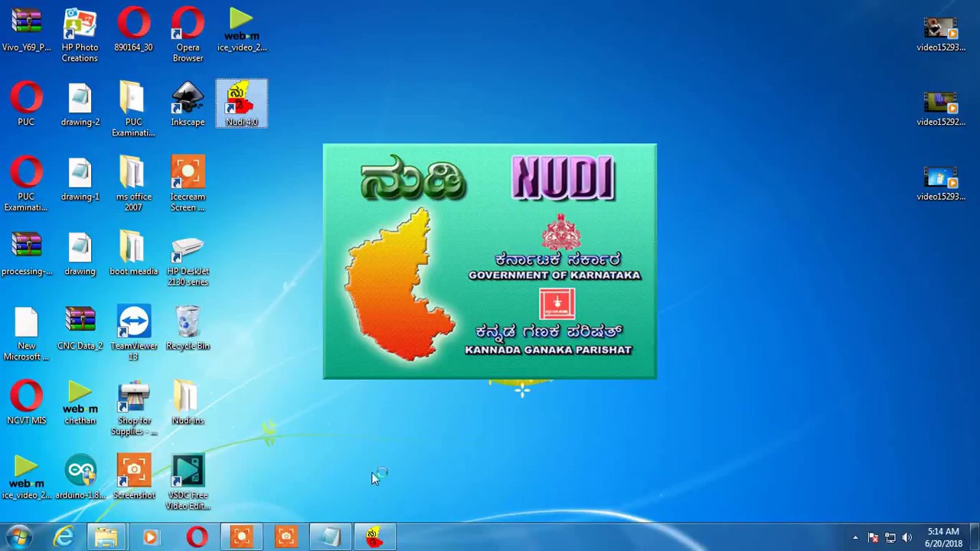The height and width of the screenshot is (551, 980).
Task: Select the CNC Data_2 archive icon
Action: tap(80, 328)
